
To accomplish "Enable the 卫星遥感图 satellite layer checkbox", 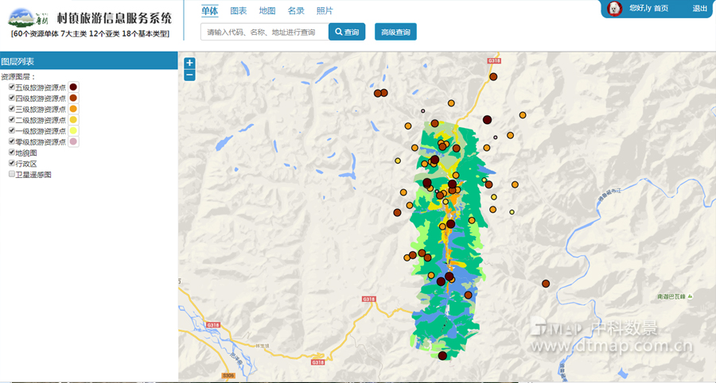I will click(11, 174).
